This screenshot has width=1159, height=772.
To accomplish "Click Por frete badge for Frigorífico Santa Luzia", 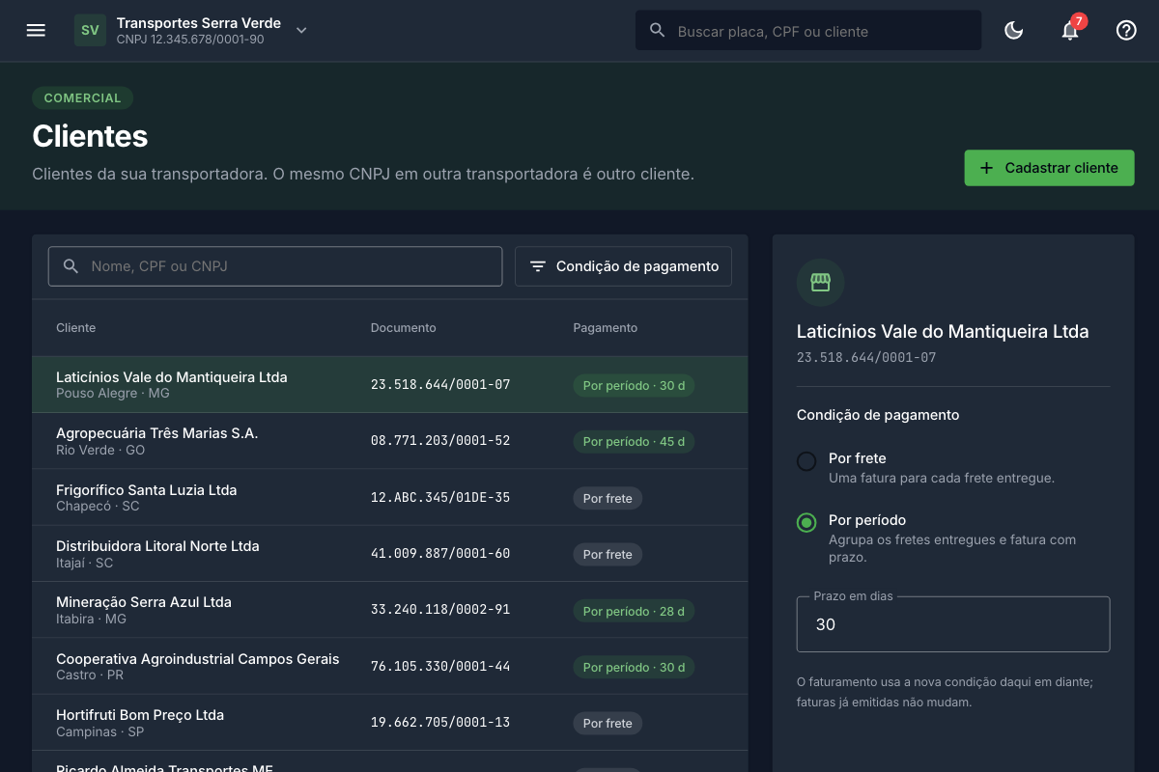I will click(608, 499).
